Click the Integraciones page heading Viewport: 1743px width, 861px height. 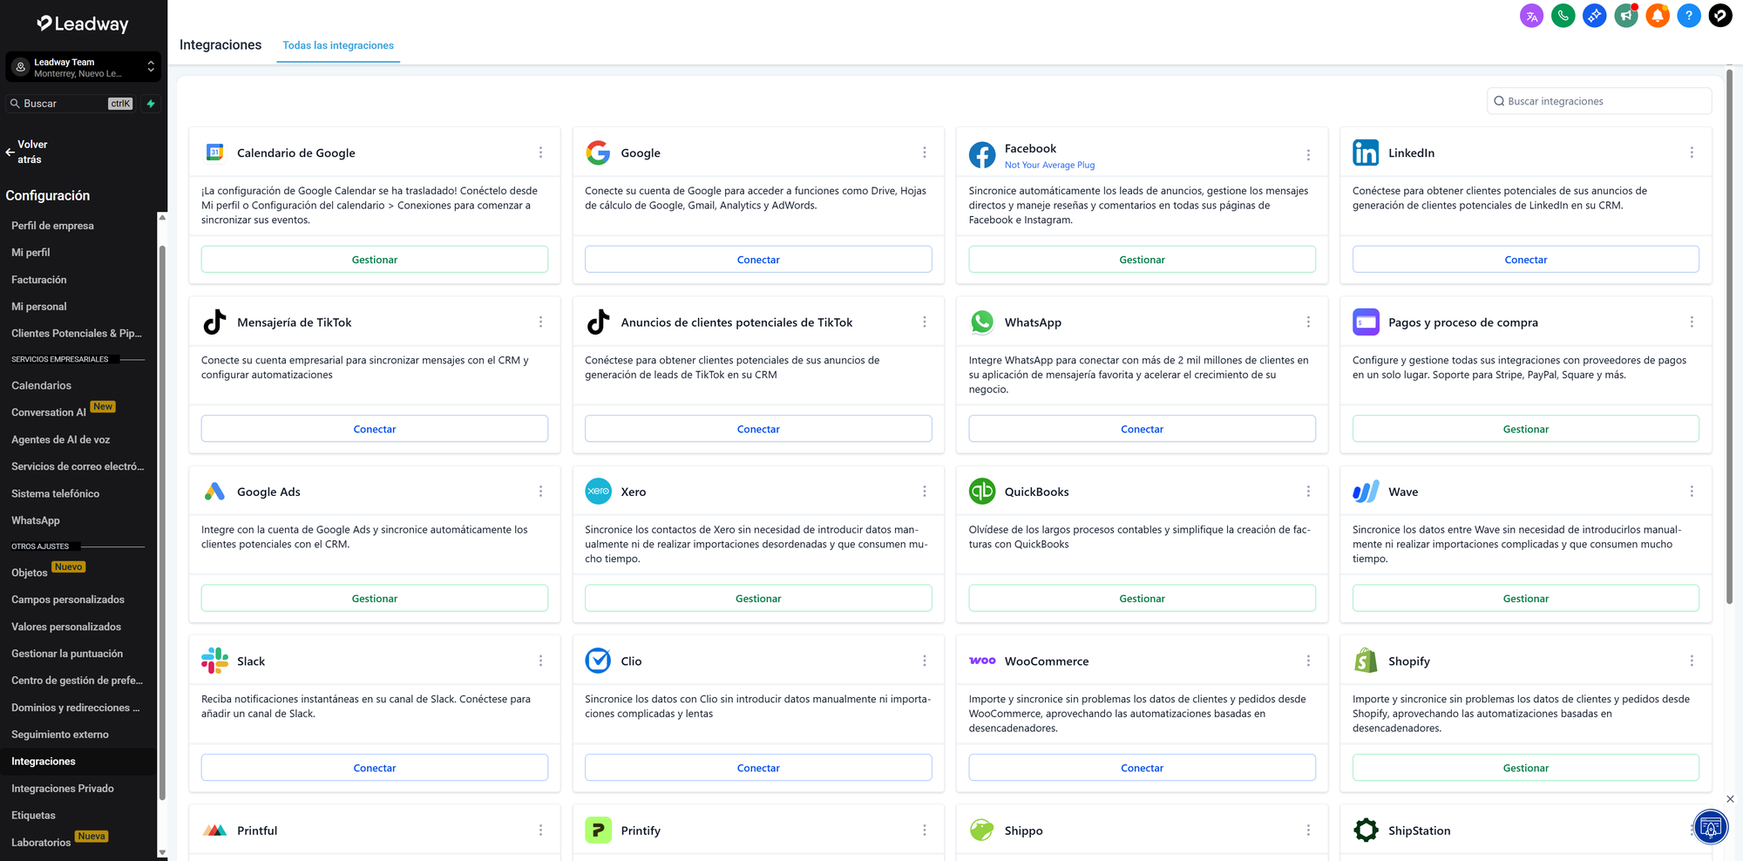220,45
